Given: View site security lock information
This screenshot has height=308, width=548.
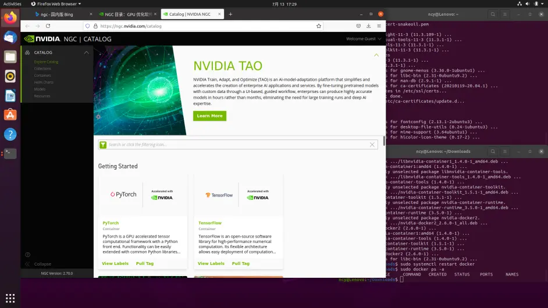Looking at the screenshot, I should coord(95,26).
